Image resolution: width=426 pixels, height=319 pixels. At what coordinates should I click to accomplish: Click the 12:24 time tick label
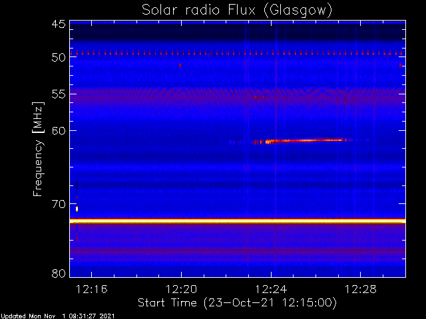pyautogui.click(x=271, y=289)
